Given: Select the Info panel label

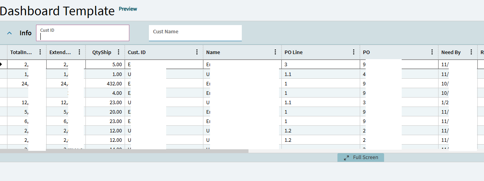Looking at the screenshot, I should pyautogui.click(x=25, y=33).
